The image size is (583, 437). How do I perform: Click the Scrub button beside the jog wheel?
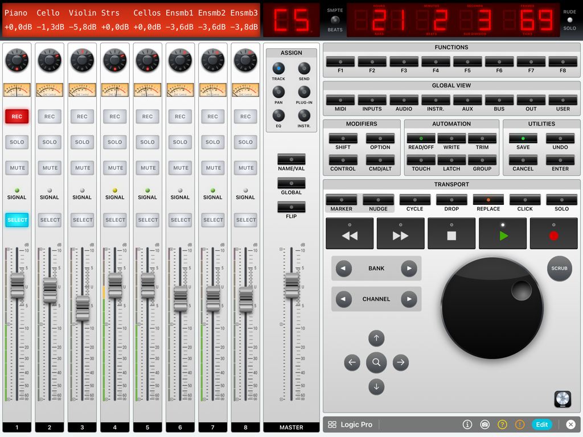[559, 269]
